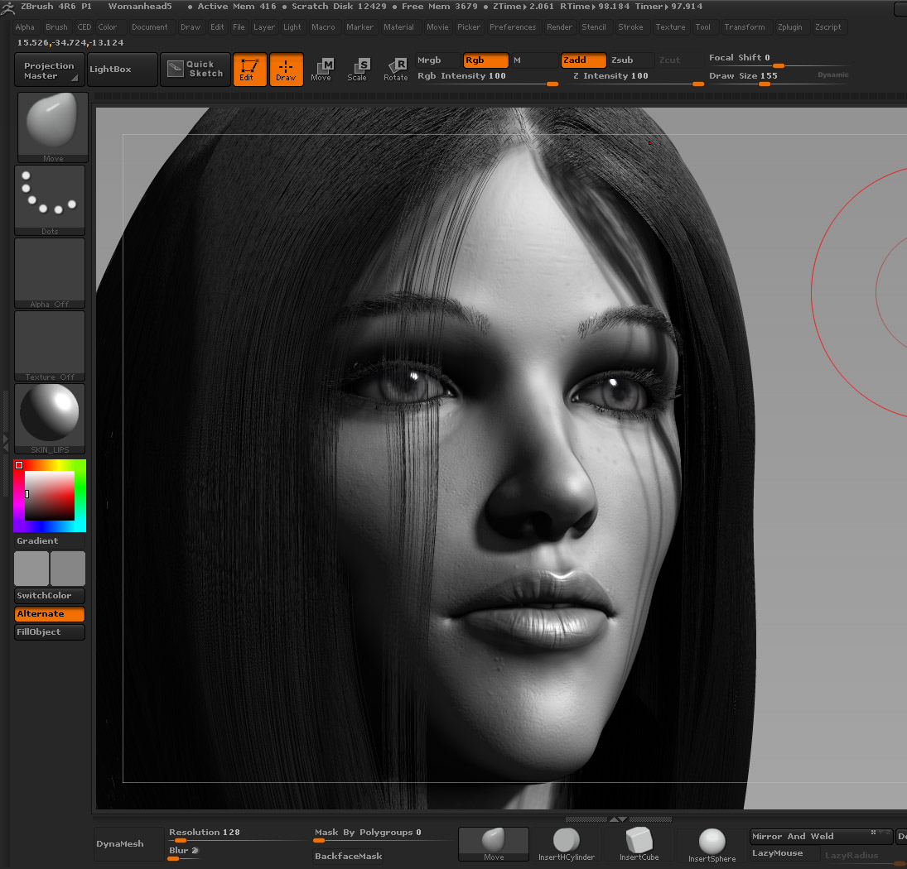Open the Transform menu
The width and height of the screenshot is (907, 869).
point(745,27)
